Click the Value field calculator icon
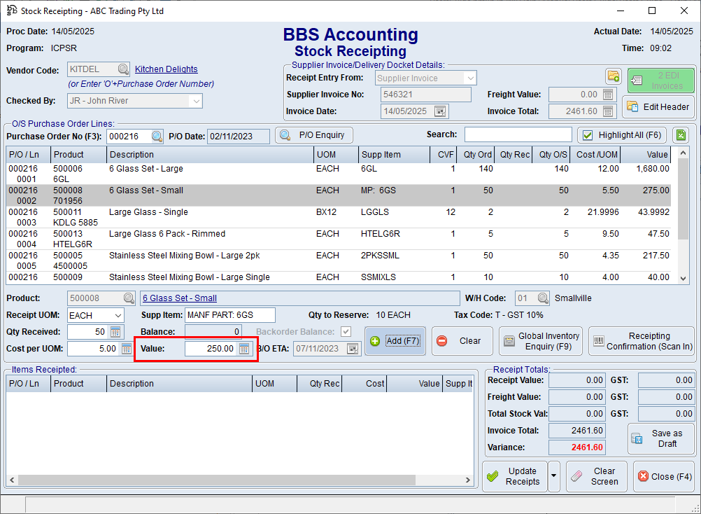The image size is (701, 514). (x=243, y=349)
